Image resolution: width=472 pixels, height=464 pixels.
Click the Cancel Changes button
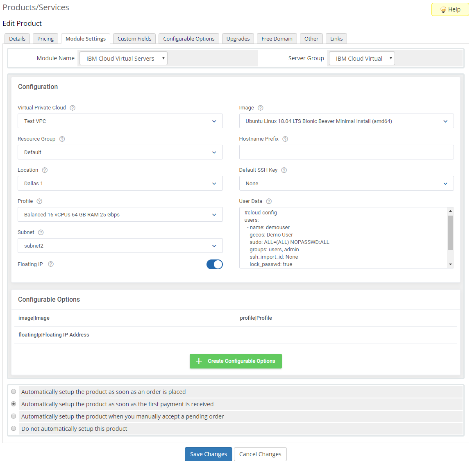[260, 454]
